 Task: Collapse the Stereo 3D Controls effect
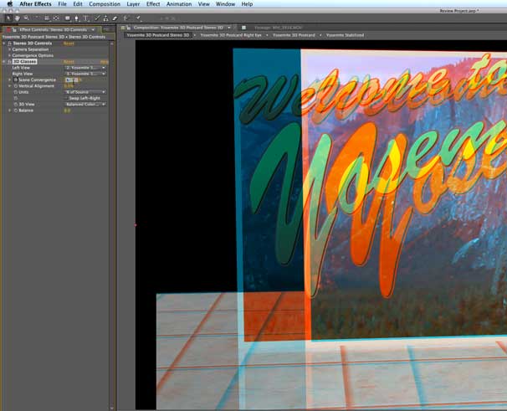pos(4,44)
